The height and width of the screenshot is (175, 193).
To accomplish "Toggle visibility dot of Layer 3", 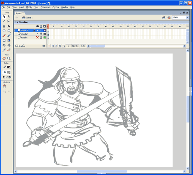I will [x=37, y=30].
